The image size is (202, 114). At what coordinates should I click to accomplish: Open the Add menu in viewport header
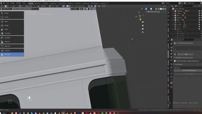click(25, 9)
